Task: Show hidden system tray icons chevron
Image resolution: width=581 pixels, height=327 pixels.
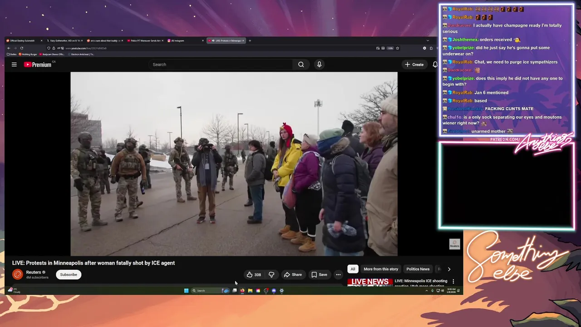Action: 426,291
